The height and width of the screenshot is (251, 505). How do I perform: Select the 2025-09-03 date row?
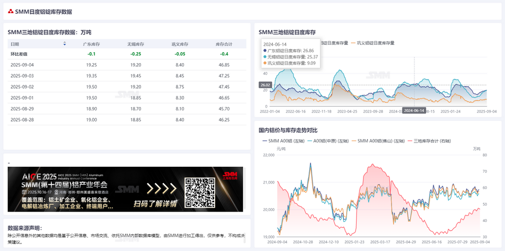coord(127,76)
